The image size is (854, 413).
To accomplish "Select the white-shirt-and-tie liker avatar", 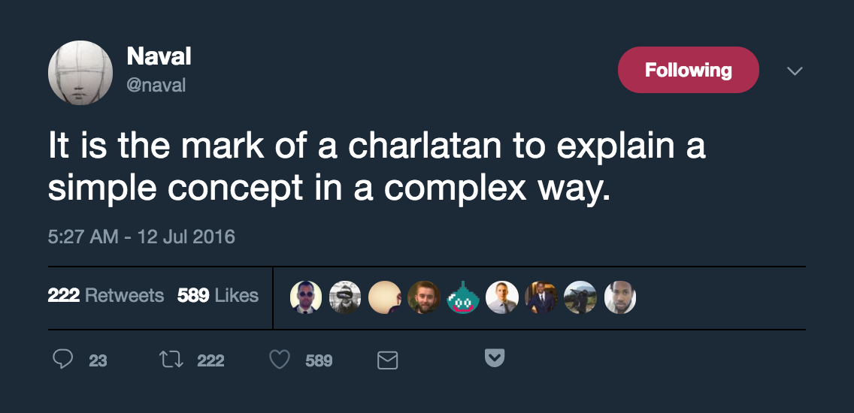I will [x=501, y=297].
